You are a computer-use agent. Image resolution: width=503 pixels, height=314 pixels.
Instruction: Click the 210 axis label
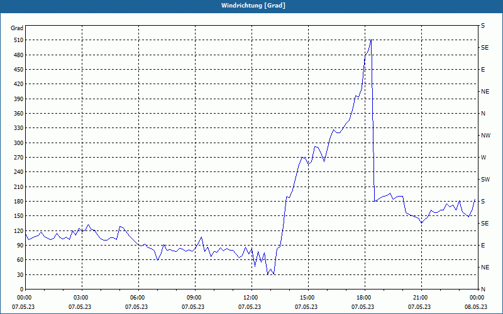tap(19, 187)
